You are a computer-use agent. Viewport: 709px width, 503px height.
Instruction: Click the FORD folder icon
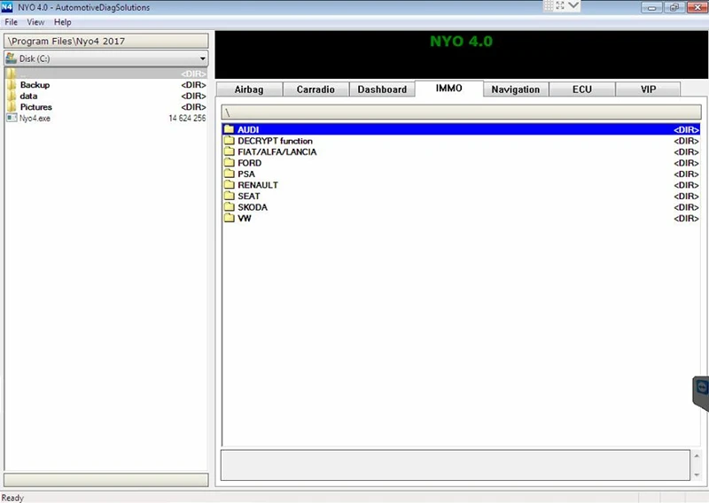pos(230,163)
